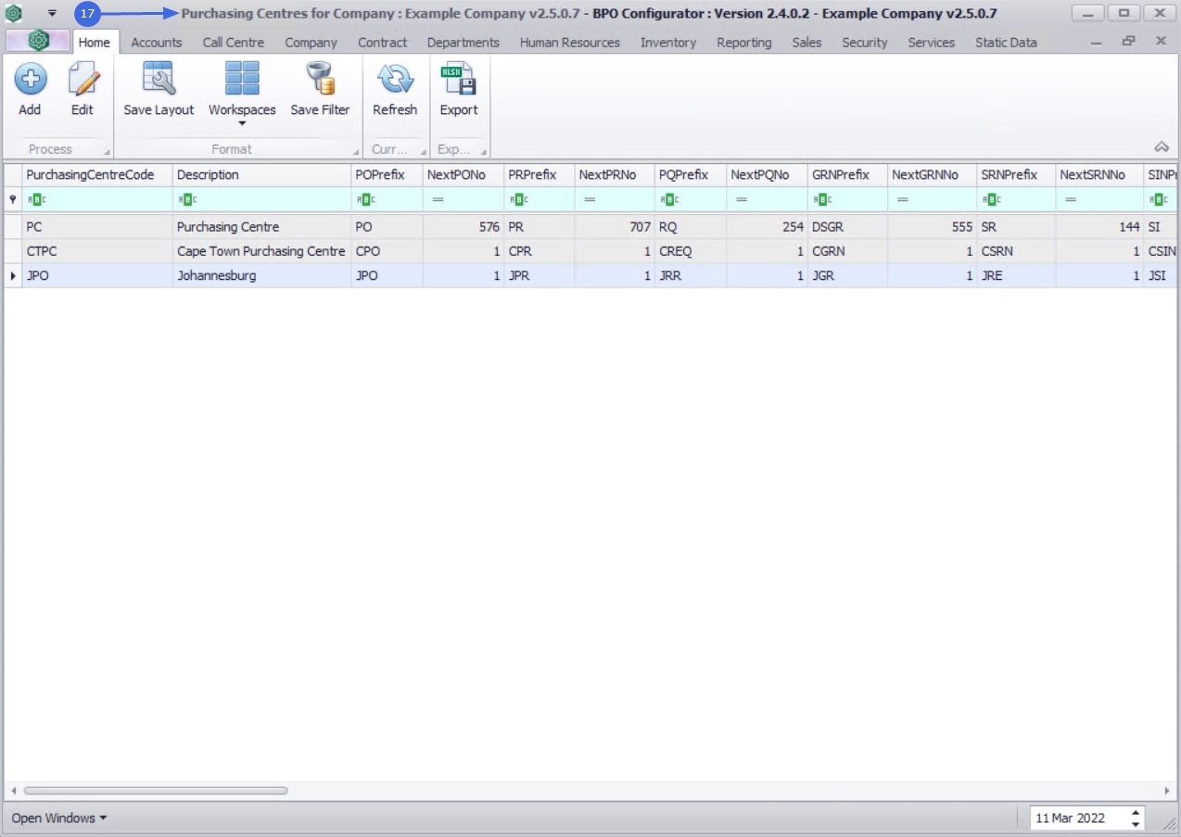Screen dimensions: 1181x837
Task: Open the Services tab
Action: 932,42
